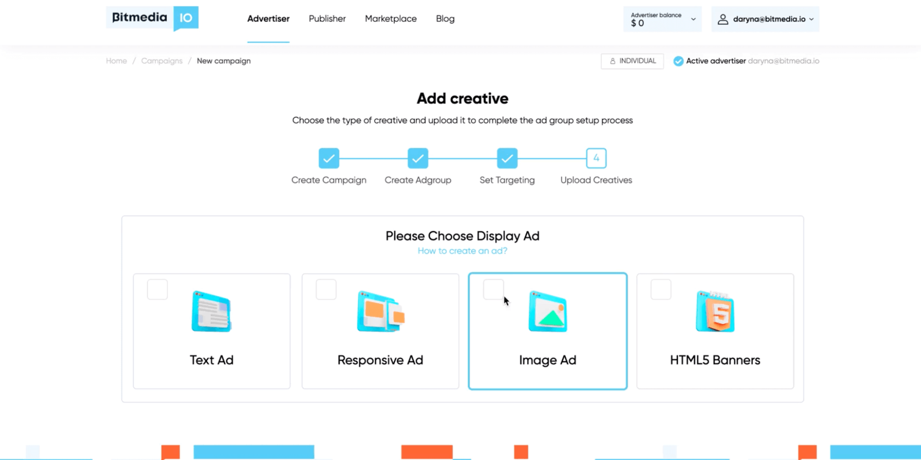
Task: Navigate to Campaigns via the breadcrumb
Action: pos(162,61)
